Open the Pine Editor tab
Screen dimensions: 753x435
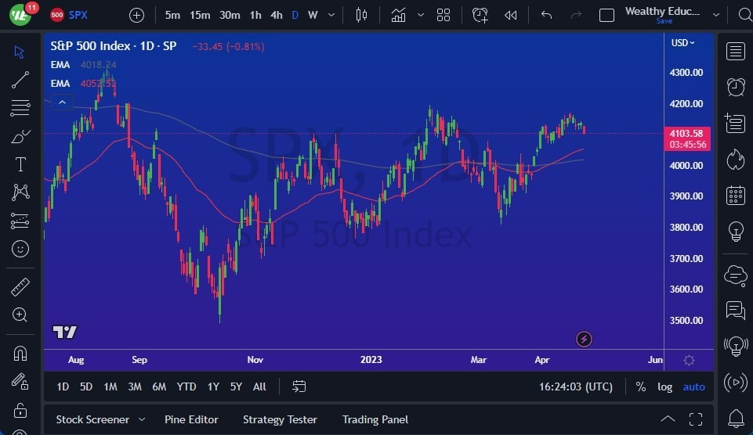(x=191, y=419)
